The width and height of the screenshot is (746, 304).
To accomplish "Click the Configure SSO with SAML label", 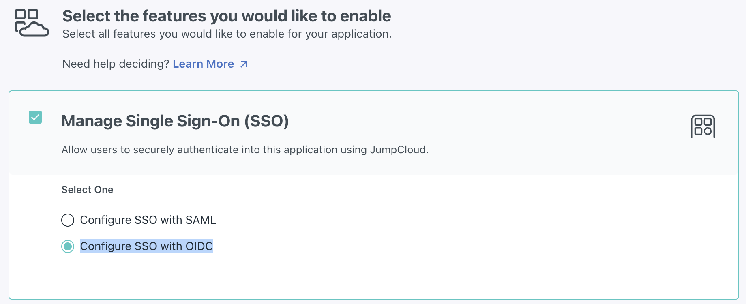I will (148, 220).
